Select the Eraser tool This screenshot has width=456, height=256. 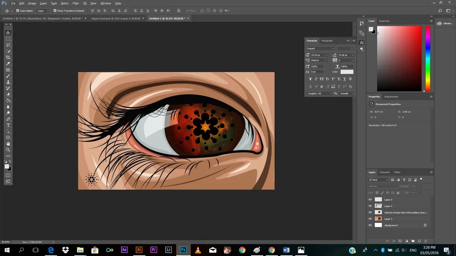[8, 95]
